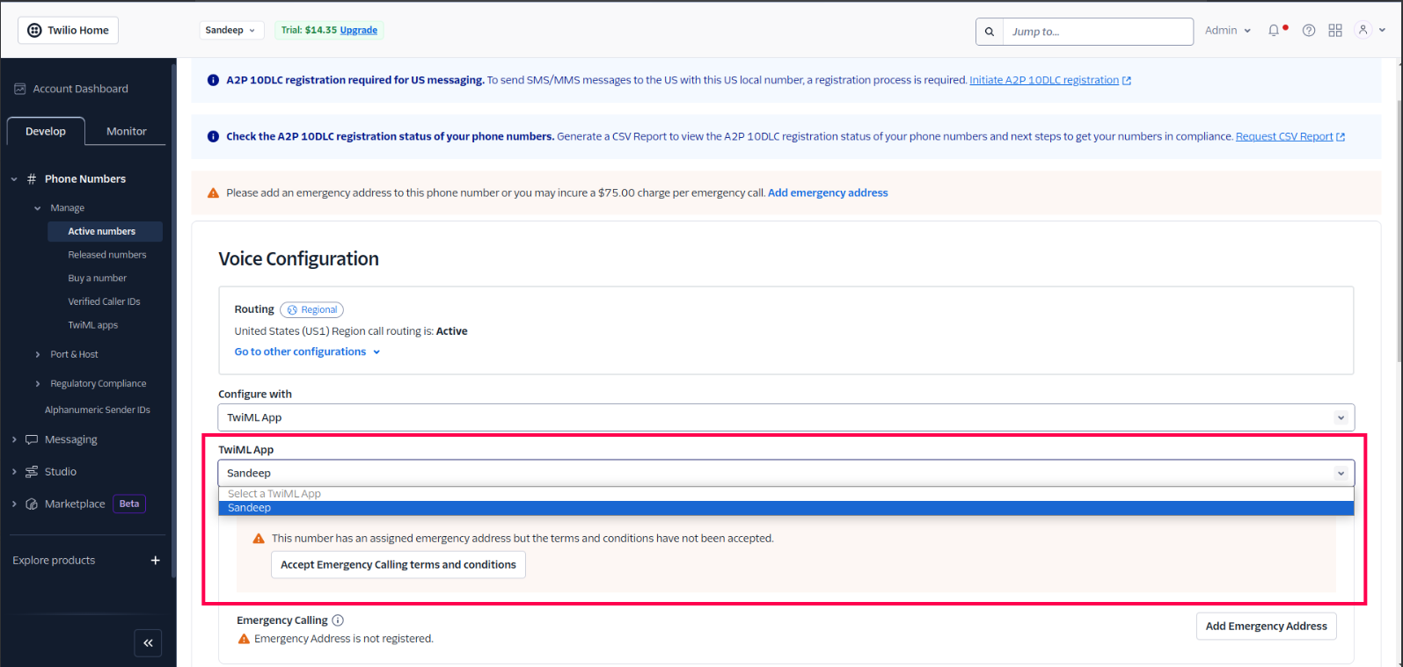Switch to the Develop tab
The height and width of the screenshot is (667, 1403).
(x=46, y=131)
